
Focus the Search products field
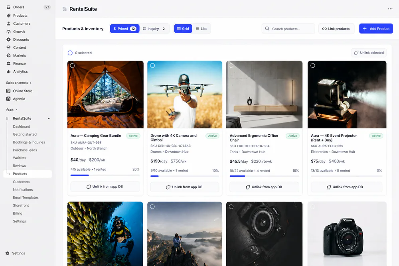pos(288,29)
